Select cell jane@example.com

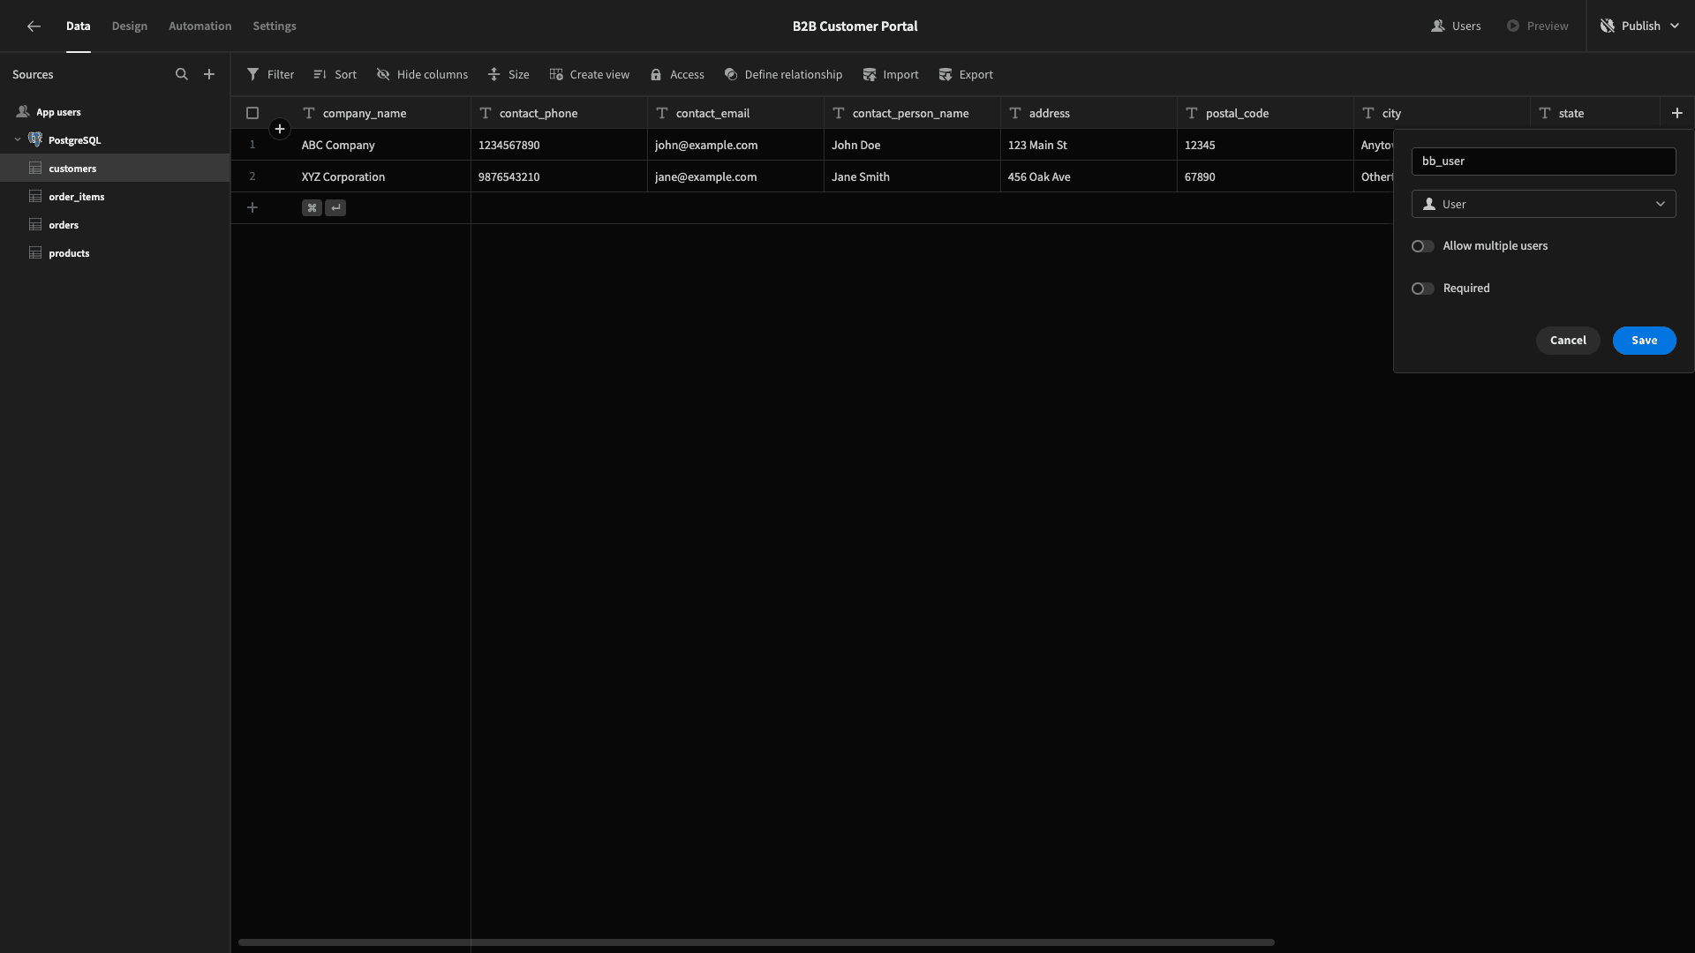coord(735,176)
